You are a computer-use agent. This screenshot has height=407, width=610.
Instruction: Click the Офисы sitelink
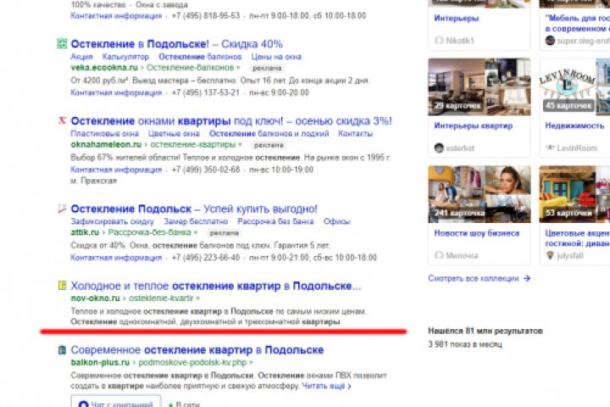tap(337, 221)
